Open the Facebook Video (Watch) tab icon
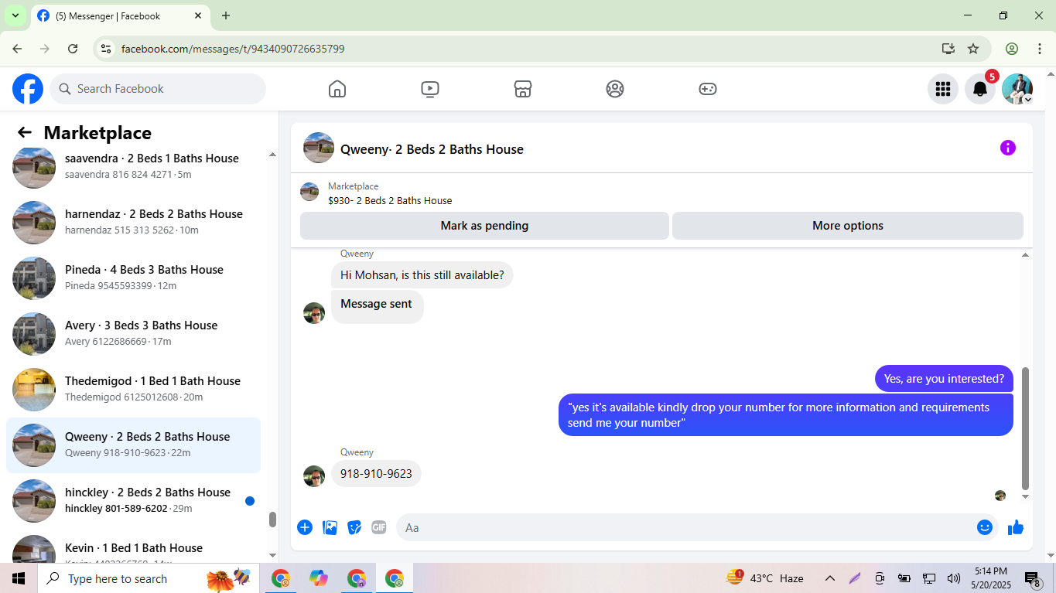This screenshot has height=593, width=1056. (430, 89)
